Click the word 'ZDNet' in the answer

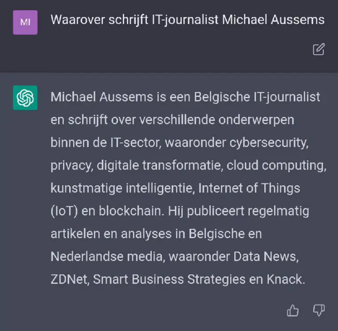(69, 279)
